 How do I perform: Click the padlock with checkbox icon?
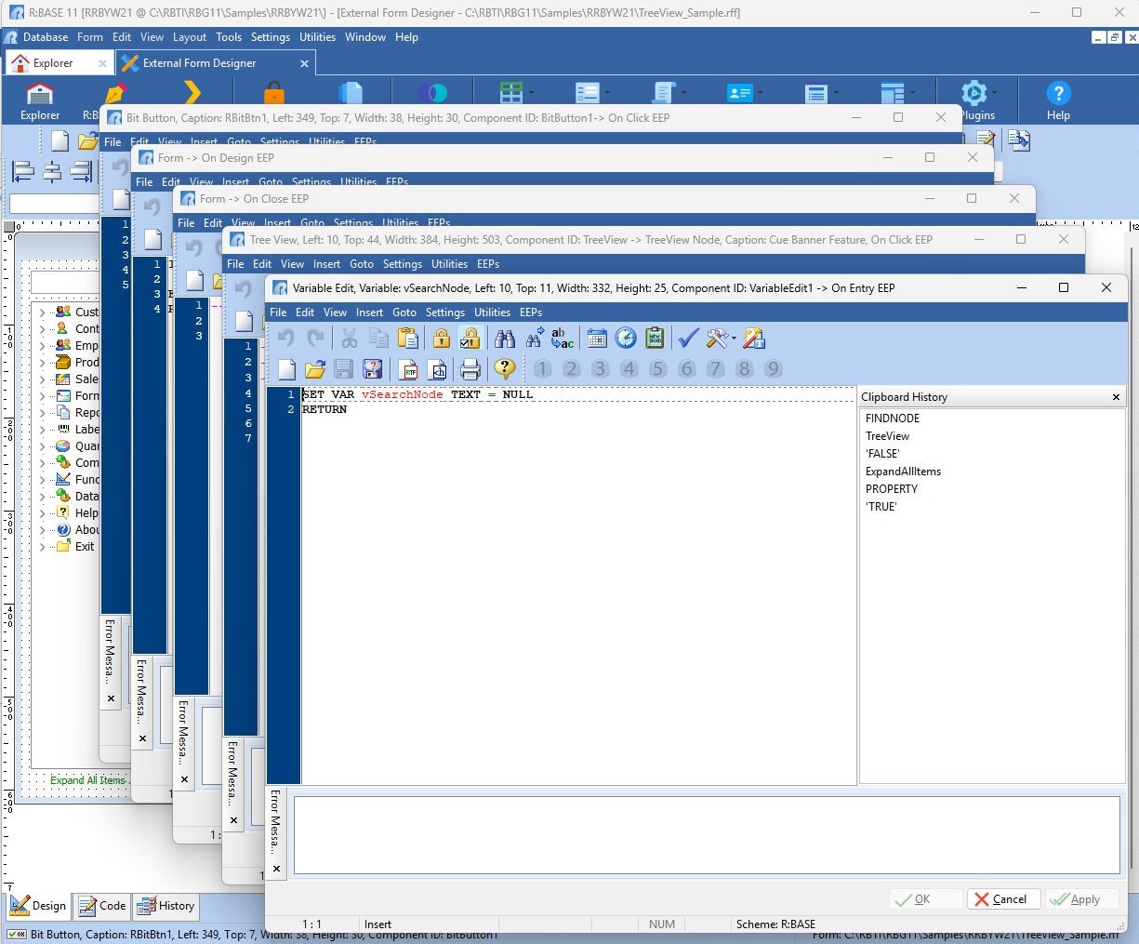(x=470, y=339)
